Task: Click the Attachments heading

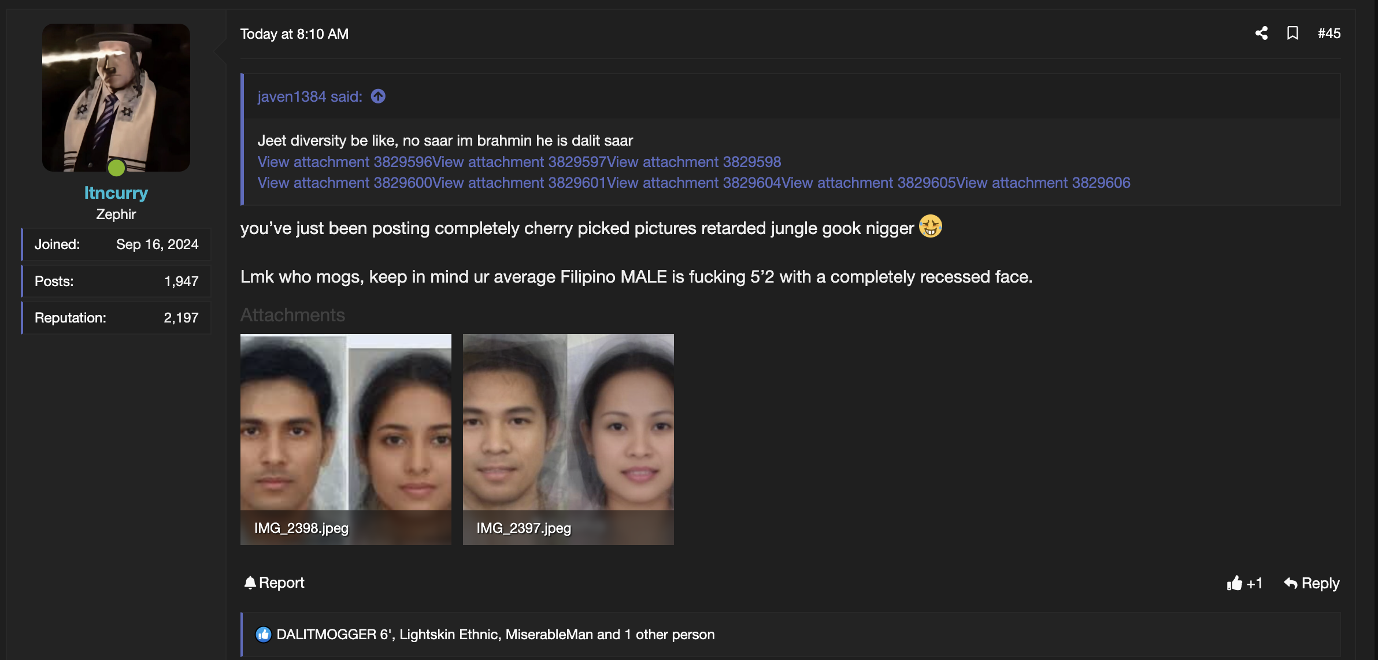Action: coord(292,315)
